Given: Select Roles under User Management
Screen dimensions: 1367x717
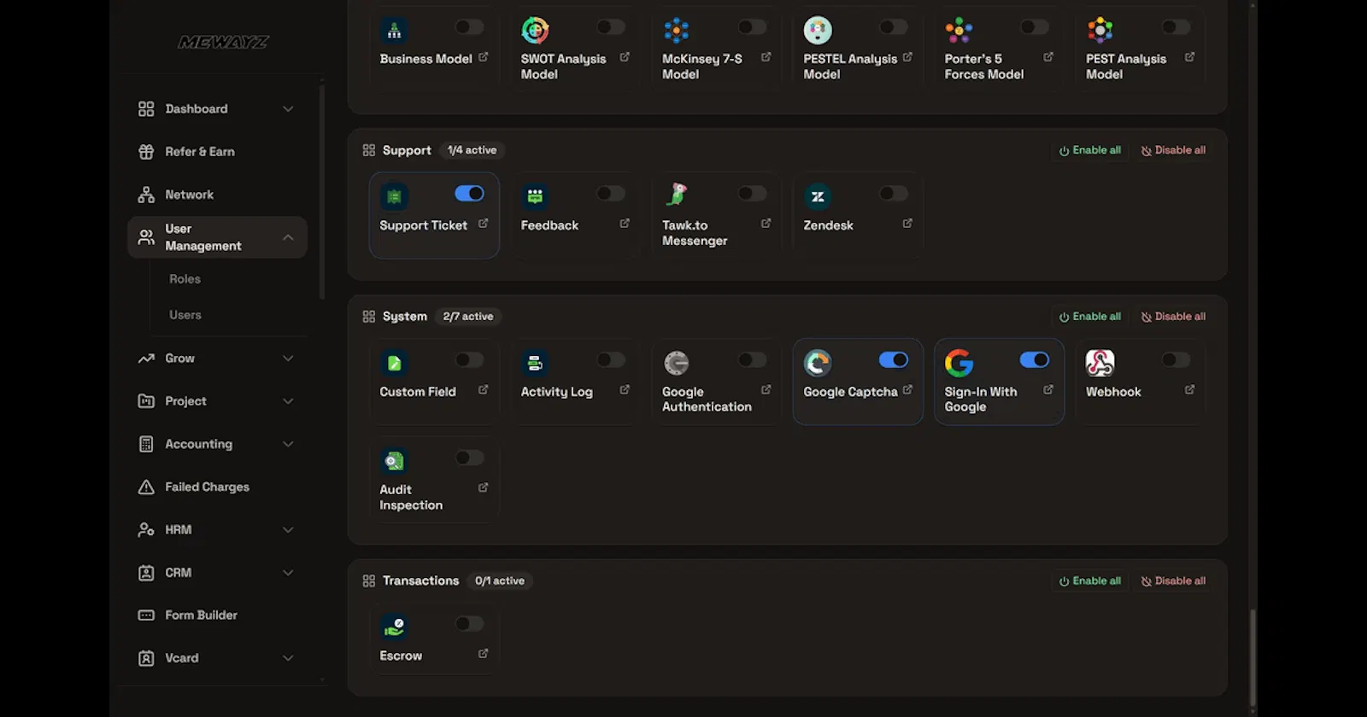Looking at the screenshot, I should click(x=185, y=279).
